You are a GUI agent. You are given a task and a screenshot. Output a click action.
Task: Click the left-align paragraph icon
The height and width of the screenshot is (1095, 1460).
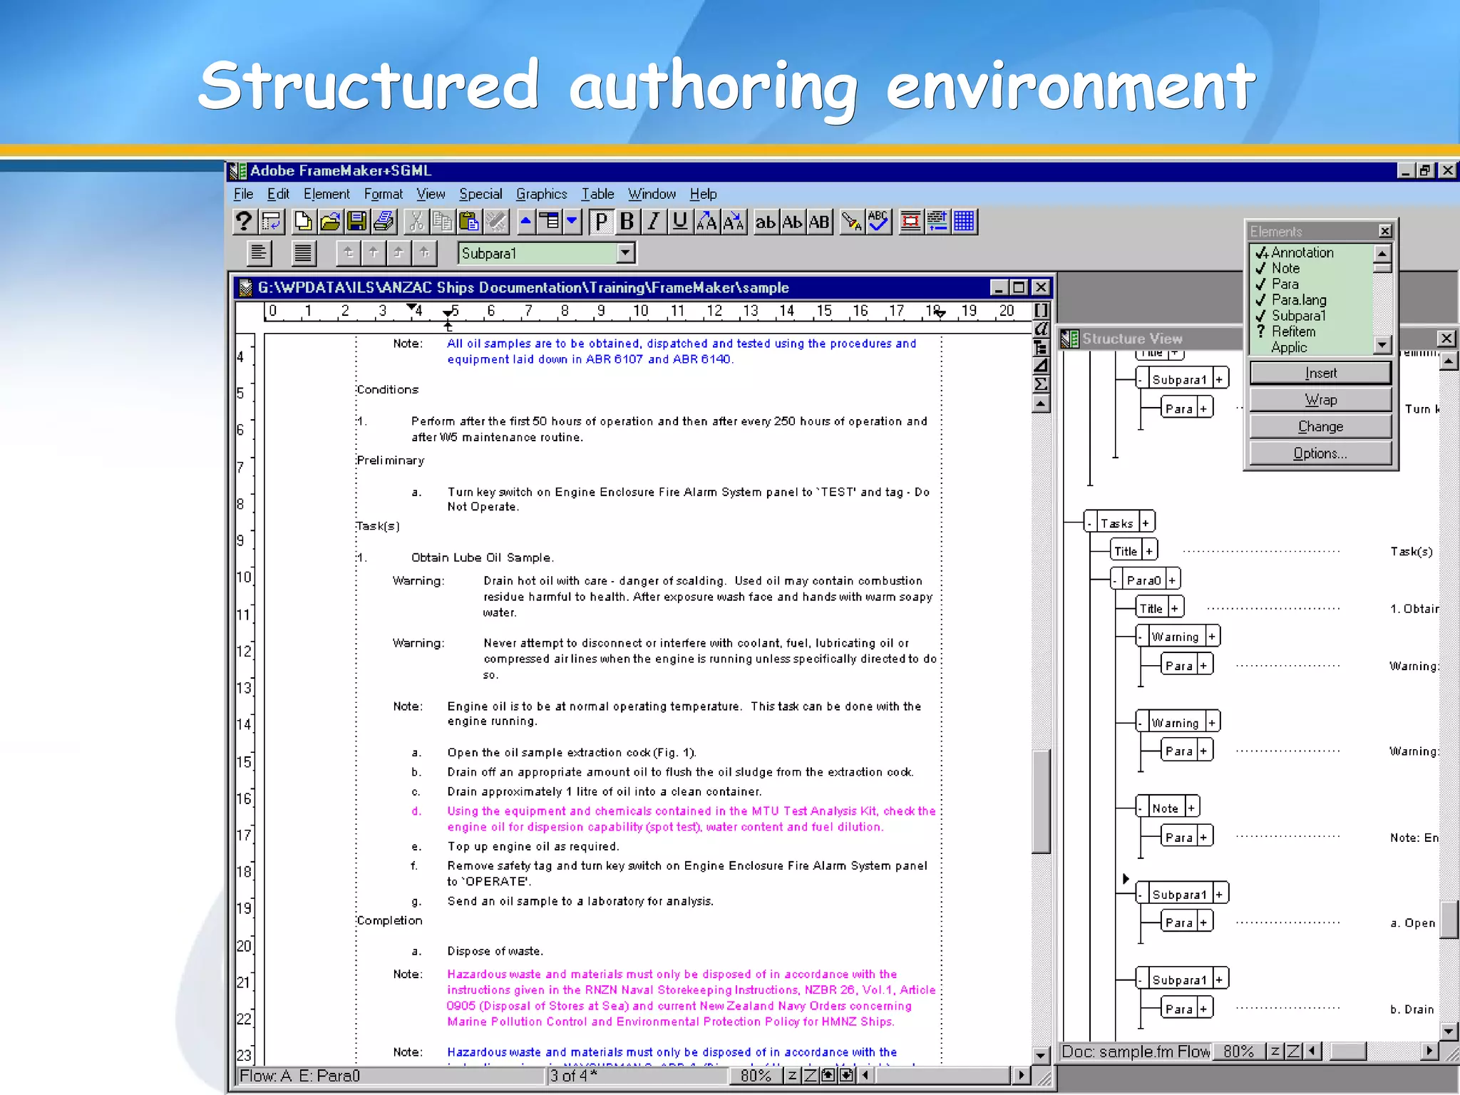pyautogui.click(x=259, y=252)
